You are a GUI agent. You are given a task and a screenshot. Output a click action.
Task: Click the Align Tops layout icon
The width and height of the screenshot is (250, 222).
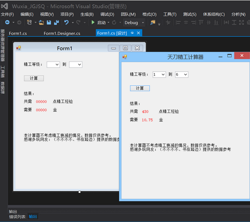coord(201,22)
